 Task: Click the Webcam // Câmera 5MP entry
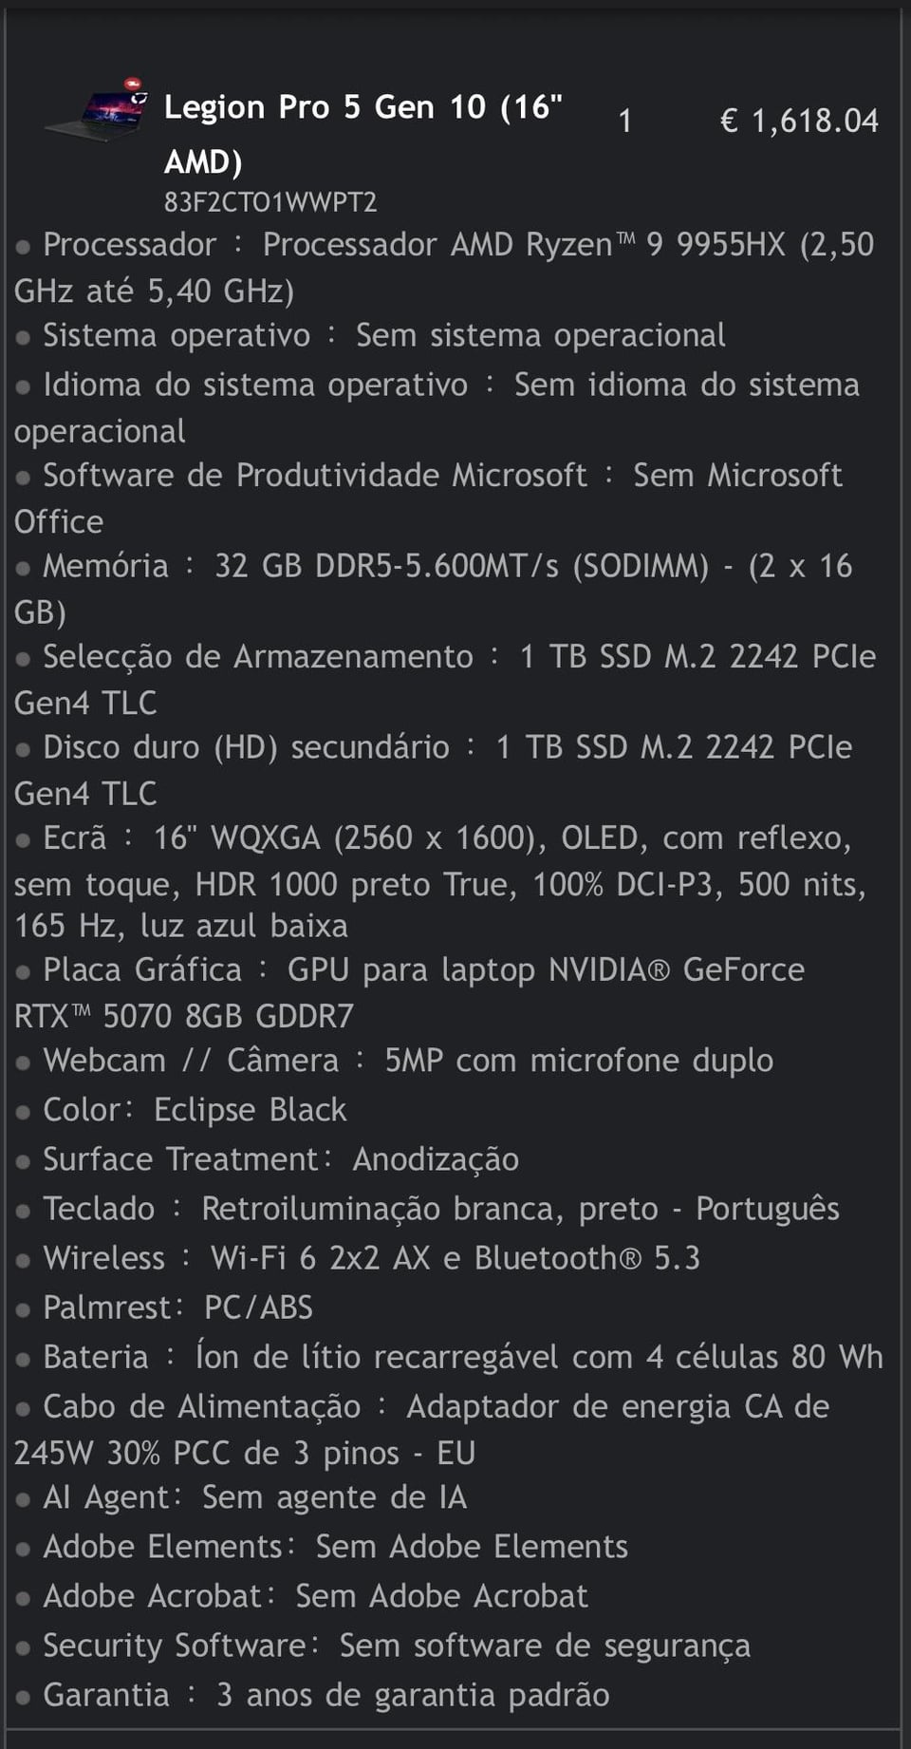pyautogui.click(x=408, y=1061)
